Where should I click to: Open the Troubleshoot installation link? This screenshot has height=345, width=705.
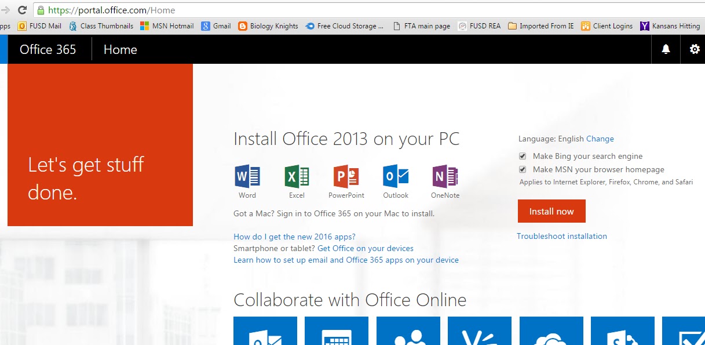pos(562,236)
